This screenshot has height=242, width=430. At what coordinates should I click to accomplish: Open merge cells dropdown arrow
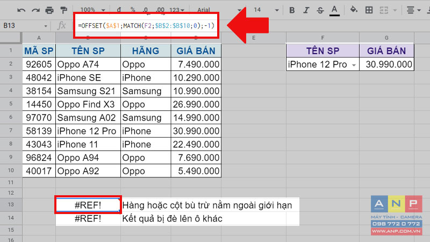click(395, 10)
